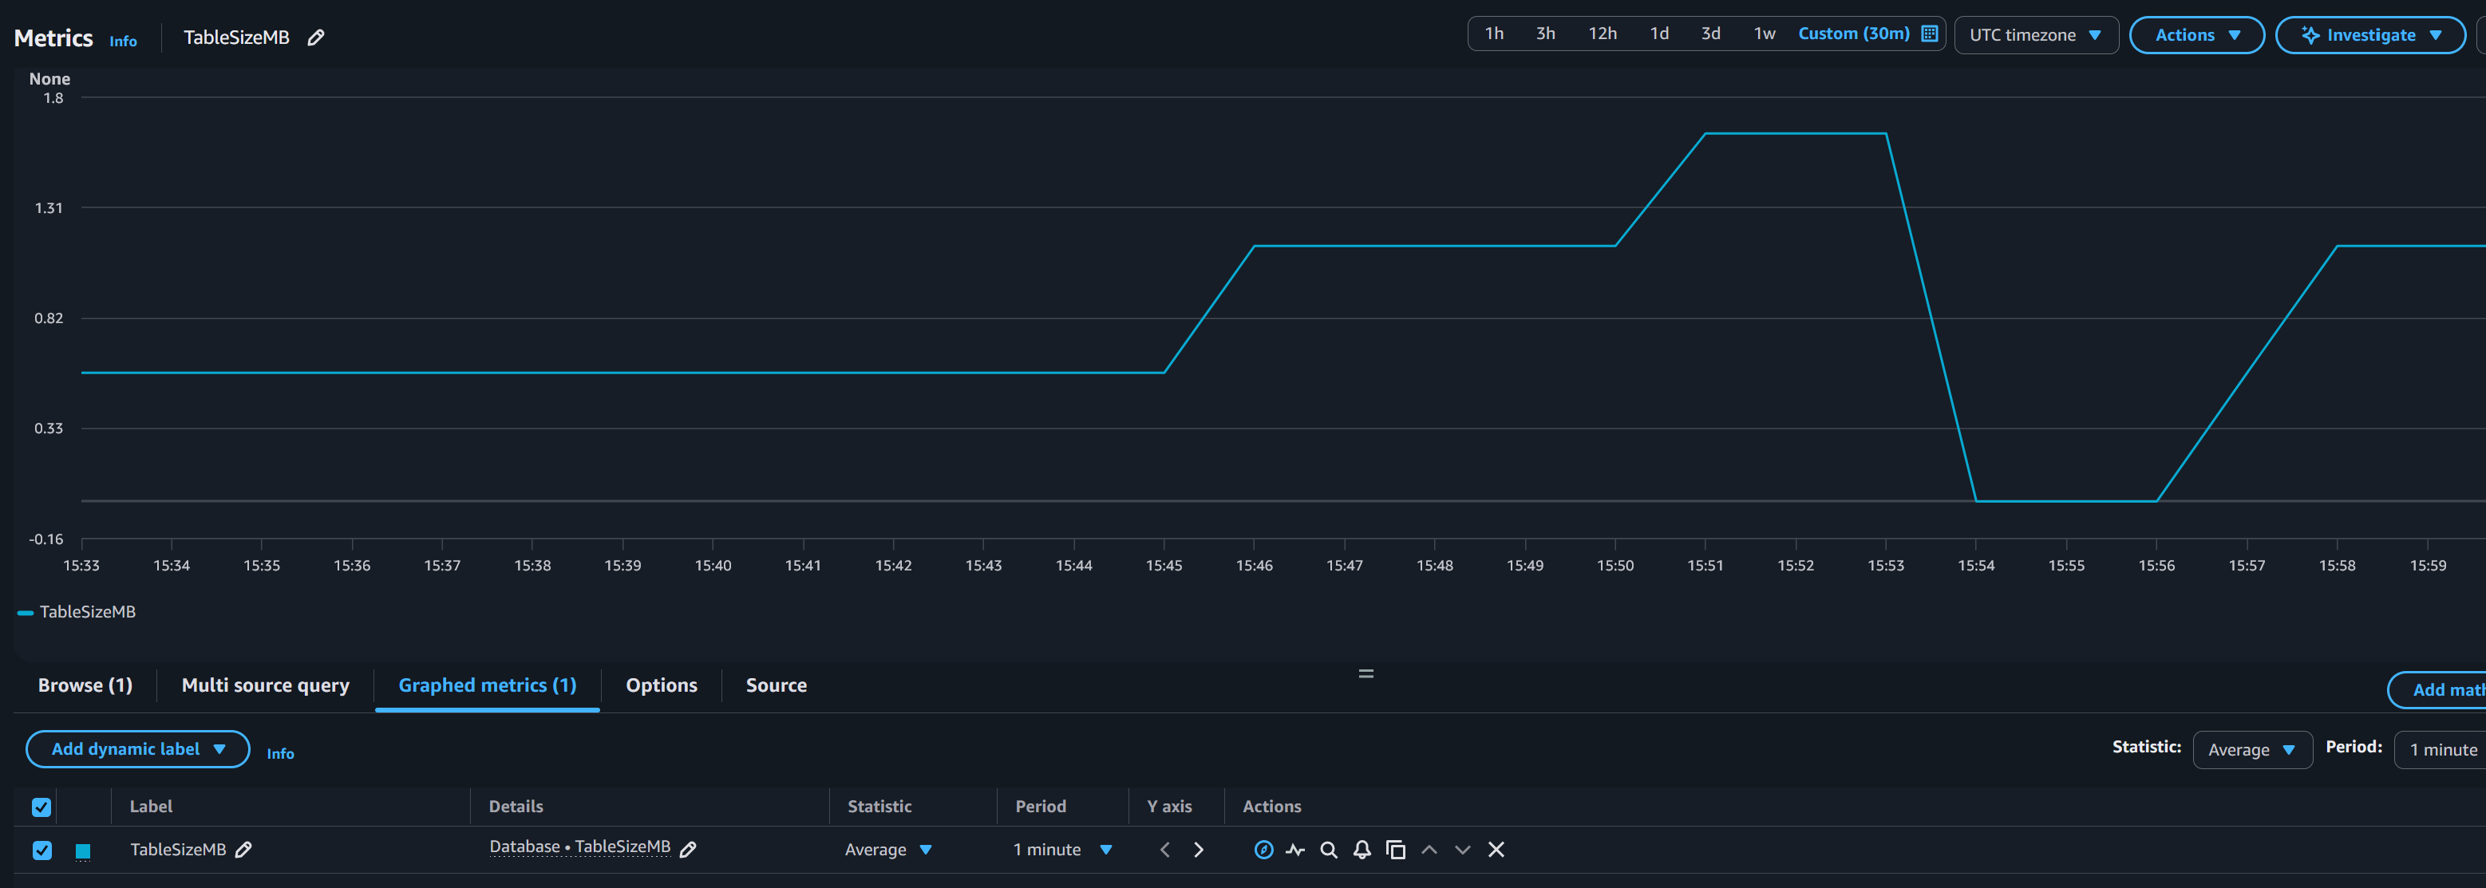Edit graph title with pencil icon
This screenshot has width=2486, height=888.
315,37
